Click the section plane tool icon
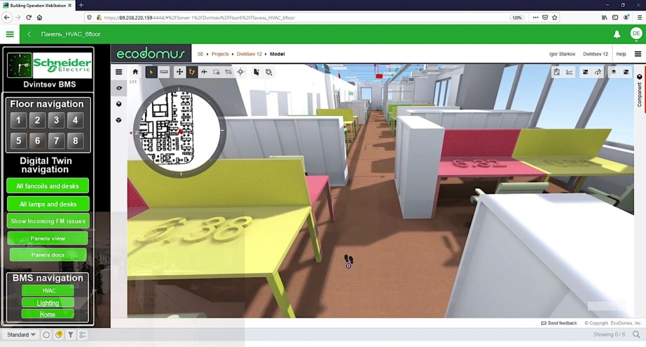This screenshot has height=347, width=646. point(256,72)
